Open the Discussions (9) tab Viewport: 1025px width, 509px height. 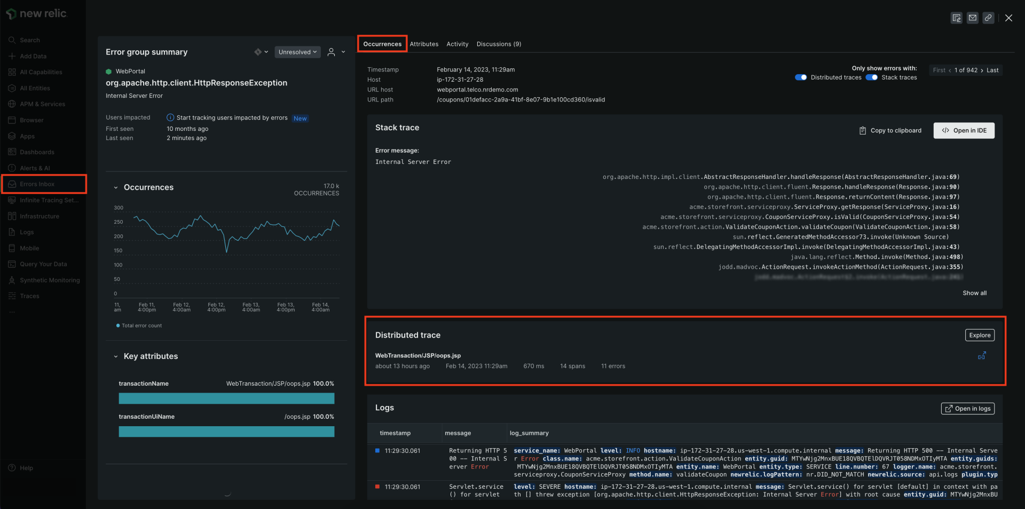(x=499, y=44)
